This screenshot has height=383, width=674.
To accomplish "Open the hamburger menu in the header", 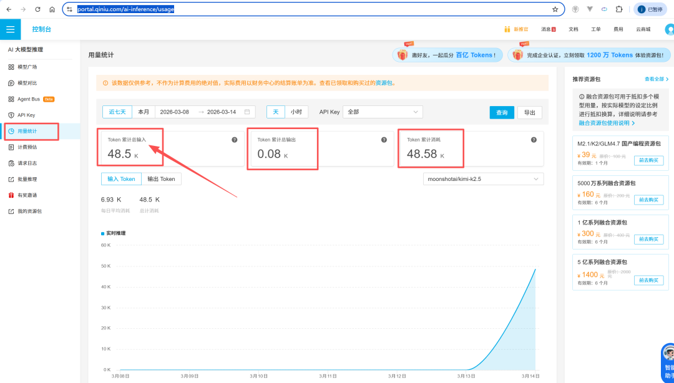I will click(10, 29).
